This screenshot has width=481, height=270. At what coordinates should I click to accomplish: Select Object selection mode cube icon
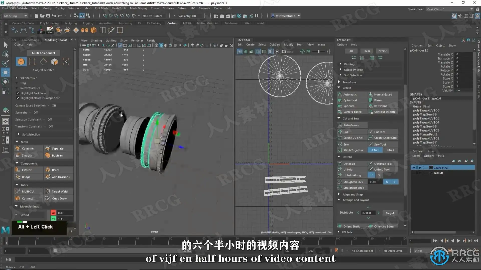point(21,61)
